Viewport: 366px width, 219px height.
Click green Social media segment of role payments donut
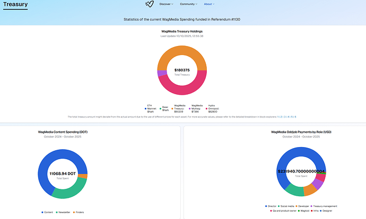(x=295, y=190)
